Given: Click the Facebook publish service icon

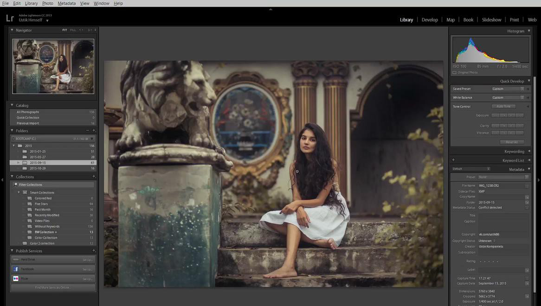Looking at the screenshot, I should pos(16,269).
